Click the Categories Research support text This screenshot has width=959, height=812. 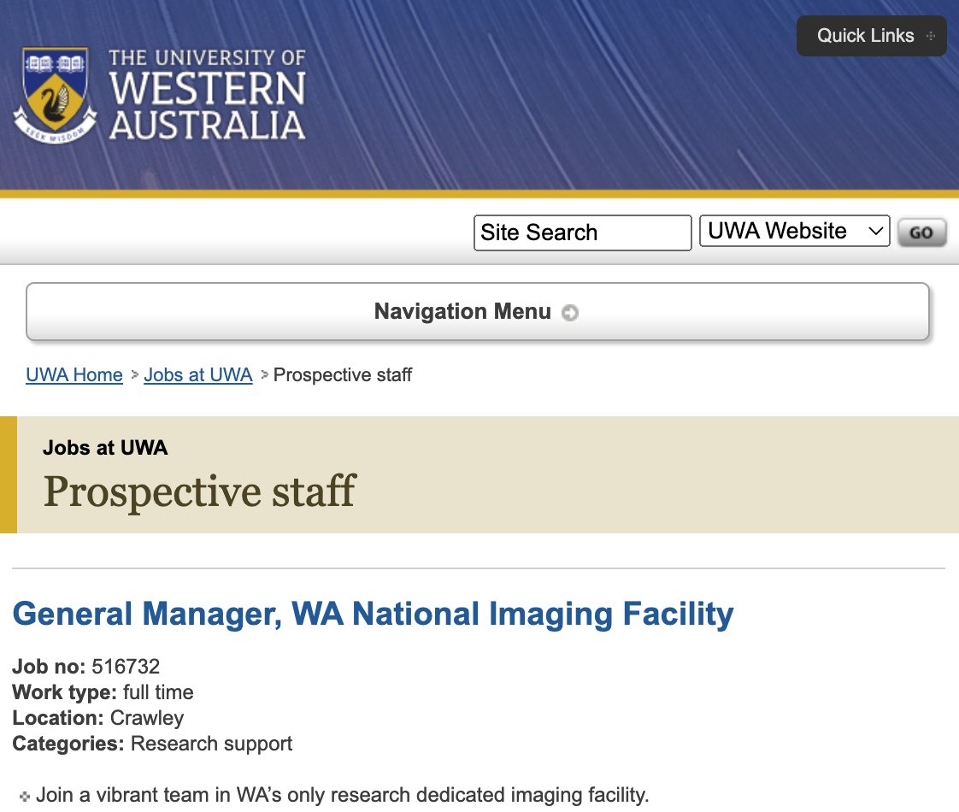click(x=152, y=744)
